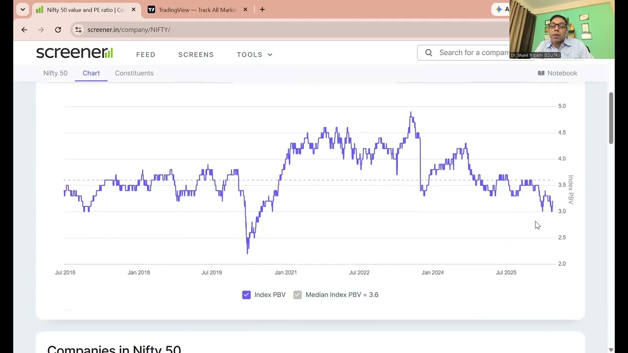Click the Jul 2019 x-axis label
The width and height of the screenshot is (628, 353).
211,272
